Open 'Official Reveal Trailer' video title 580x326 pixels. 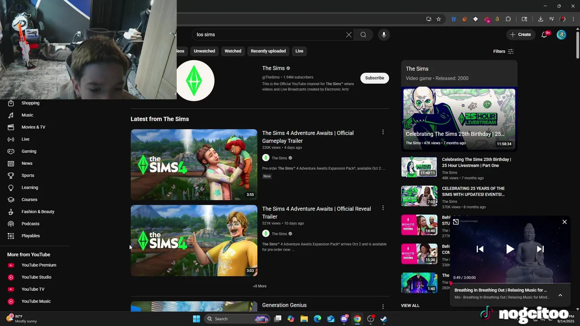pyautogui.click(x=316, y=212)
